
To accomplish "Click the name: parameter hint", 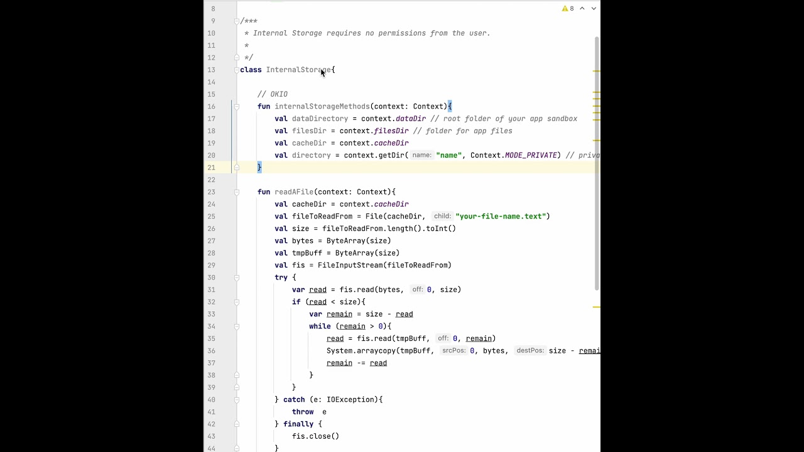I will point(422,155).
